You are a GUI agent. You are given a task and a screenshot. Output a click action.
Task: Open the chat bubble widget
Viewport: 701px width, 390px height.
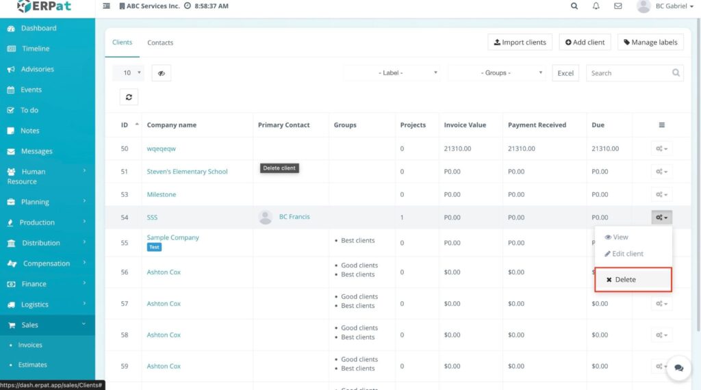678,367
